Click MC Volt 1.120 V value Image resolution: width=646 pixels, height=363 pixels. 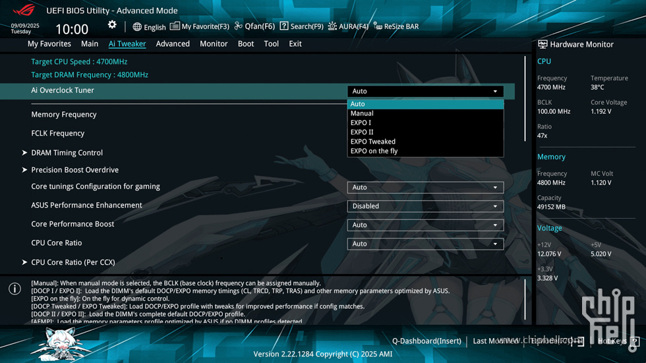601,182
